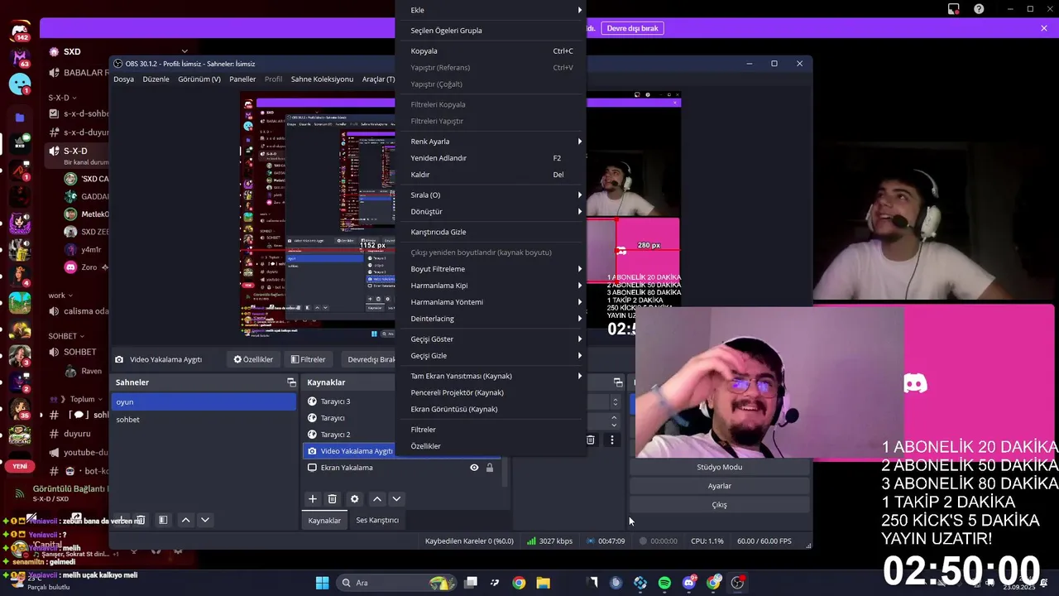Switch to the Kaynaklar tab
The width and height of the screenshot is (1059, 596).
324,521
